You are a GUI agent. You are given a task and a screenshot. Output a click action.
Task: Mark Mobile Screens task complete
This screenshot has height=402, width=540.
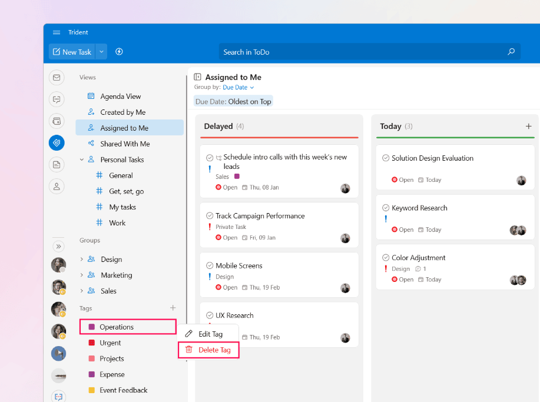210,265
